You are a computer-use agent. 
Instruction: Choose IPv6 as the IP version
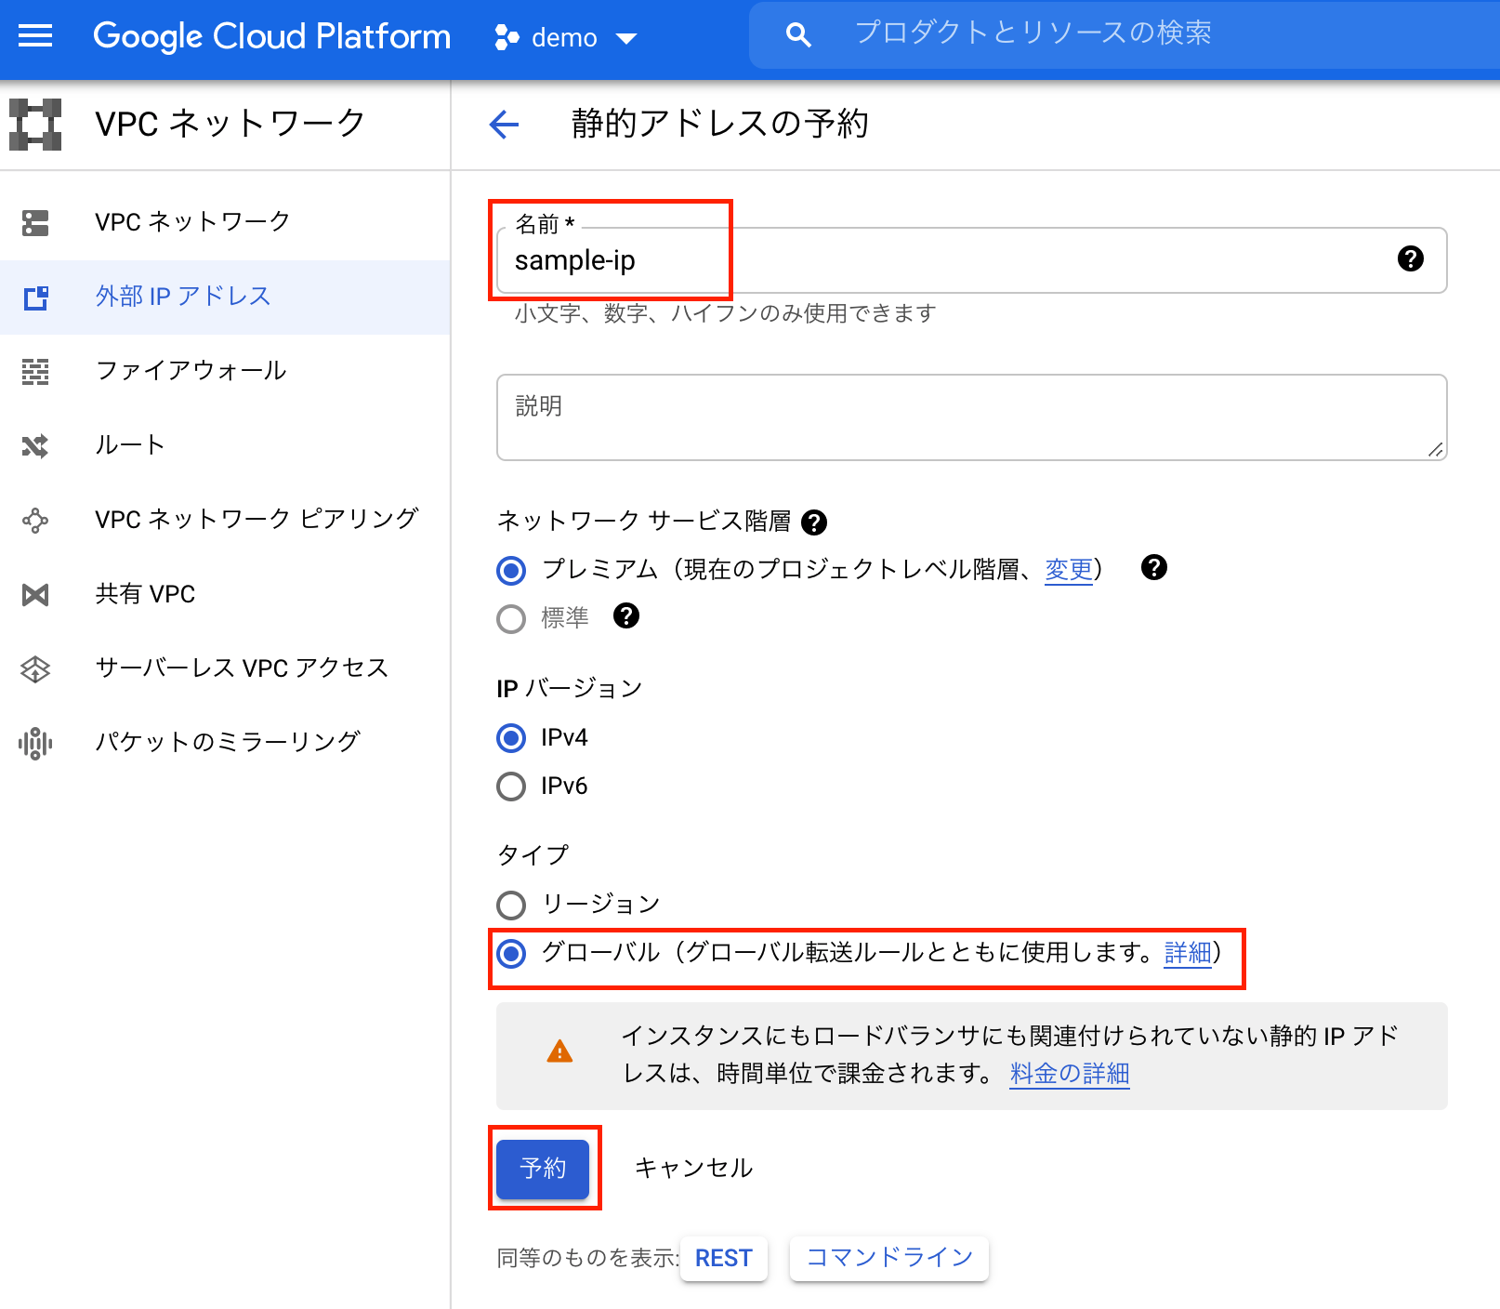click(511, 786)
